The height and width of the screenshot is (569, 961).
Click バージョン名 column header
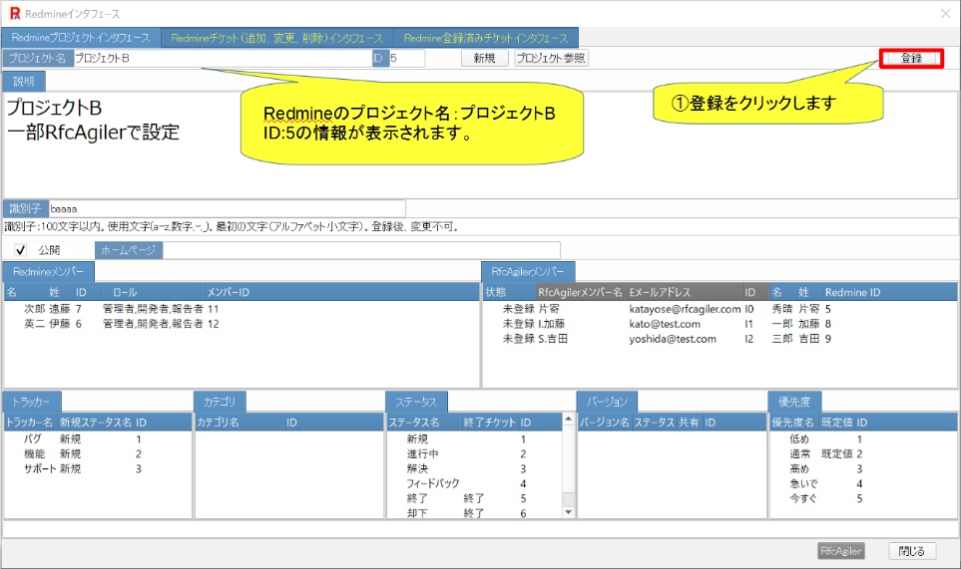(605, 423)
